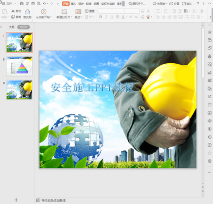Align text left in paragraph group
The image size is (213, 204).
[158, 17]
